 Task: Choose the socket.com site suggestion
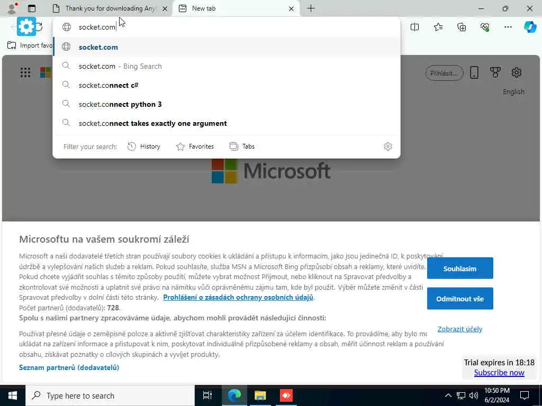click(227, 47)
